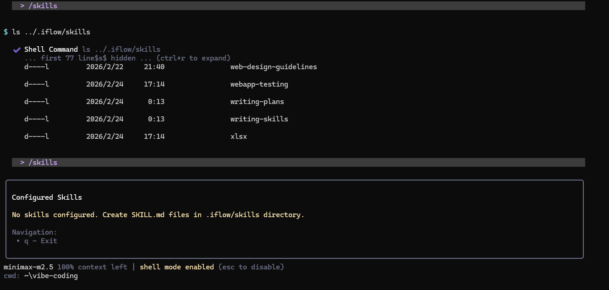Screen dimensions: 609x290
Task: Click the '100% context left' indicator
Action: click(92, 267)
